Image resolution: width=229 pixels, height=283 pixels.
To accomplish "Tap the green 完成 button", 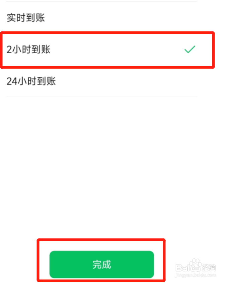I will [x=102, y=264].
